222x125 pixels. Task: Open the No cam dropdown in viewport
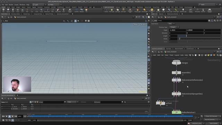[x=143, y=24]
